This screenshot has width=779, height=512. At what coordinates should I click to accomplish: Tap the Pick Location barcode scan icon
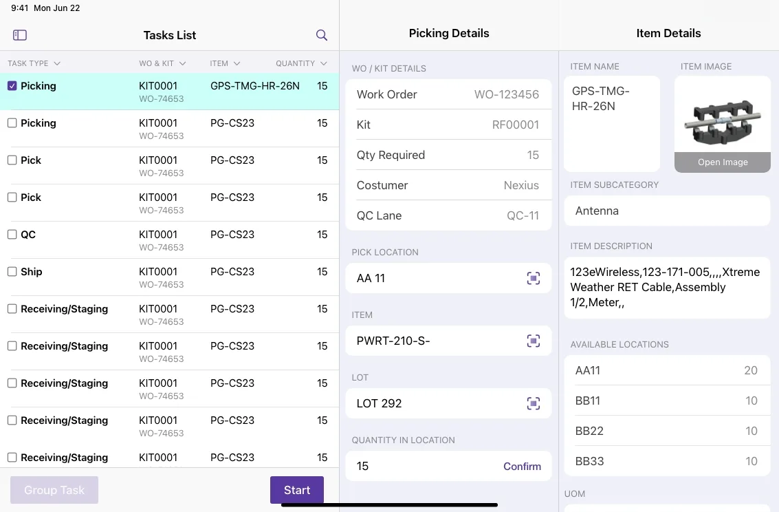(533, 279)
